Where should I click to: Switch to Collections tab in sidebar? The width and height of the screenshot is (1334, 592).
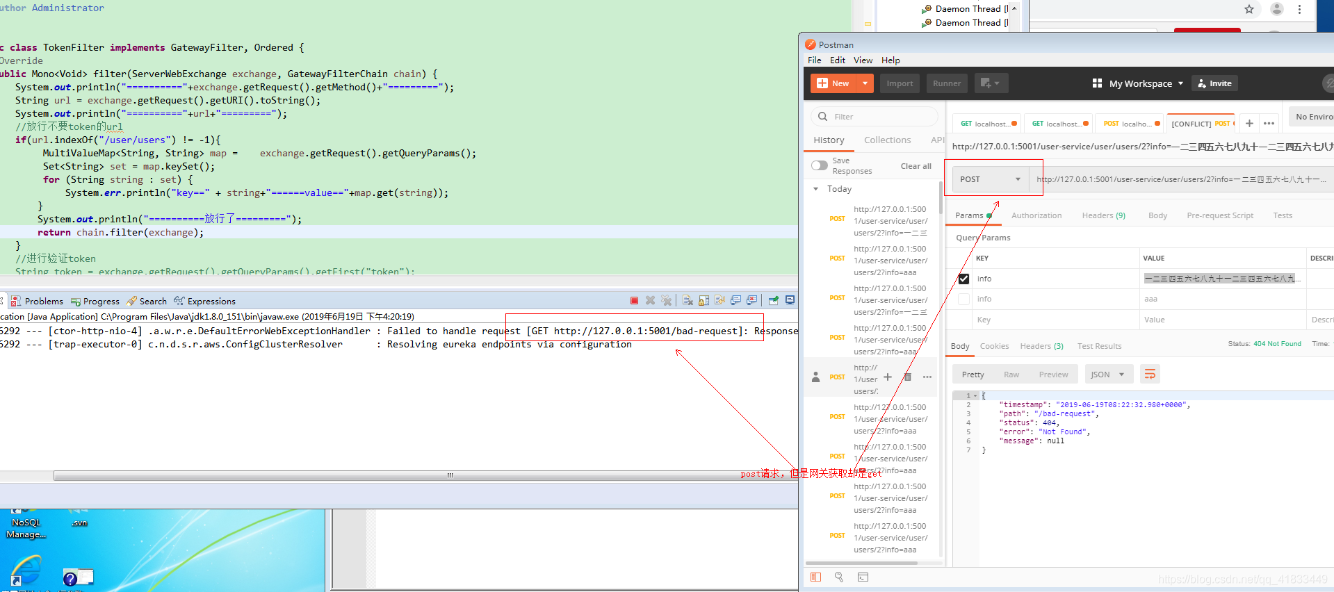click(887, 140)
